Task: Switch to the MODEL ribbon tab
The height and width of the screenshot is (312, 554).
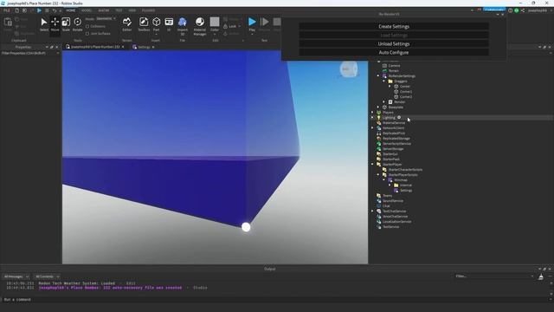Action: tap(87, 10)
